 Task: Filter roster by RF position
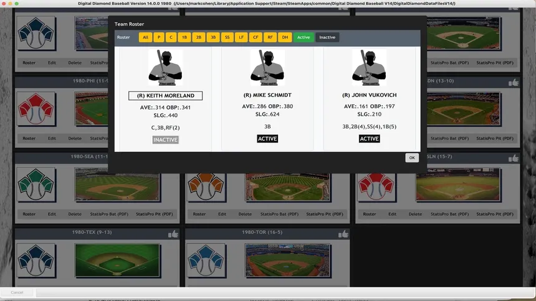coord(270,37)
